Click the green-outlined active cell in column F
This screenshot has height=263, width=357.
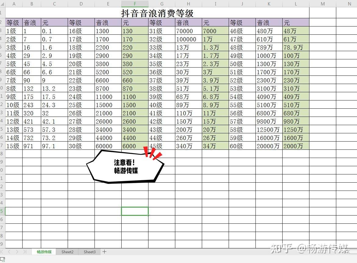coord(135,211)
